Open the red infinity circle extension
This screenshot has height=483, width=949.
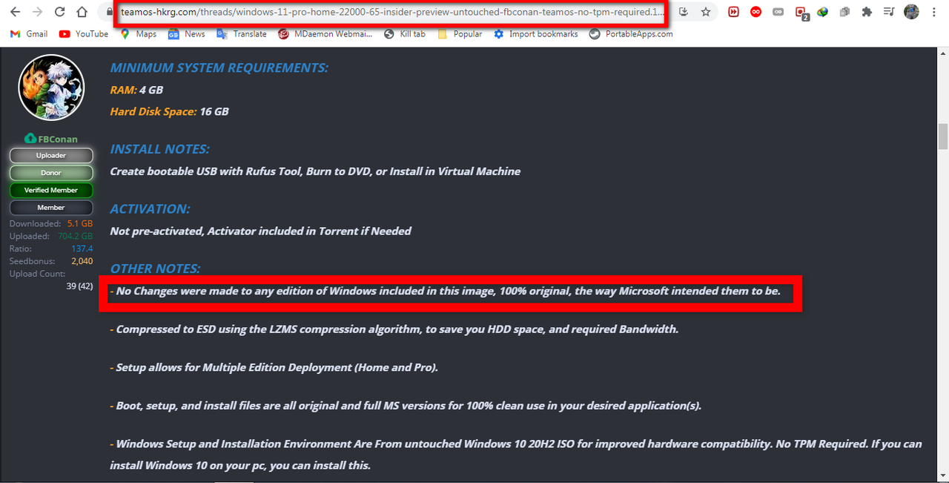point(755,12)
